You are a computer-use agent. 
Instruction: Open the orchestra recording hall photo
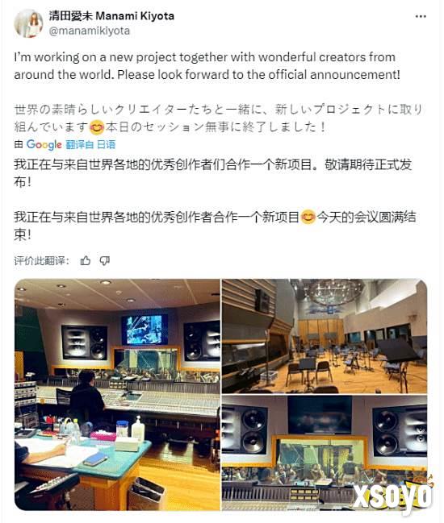(325, 336)
